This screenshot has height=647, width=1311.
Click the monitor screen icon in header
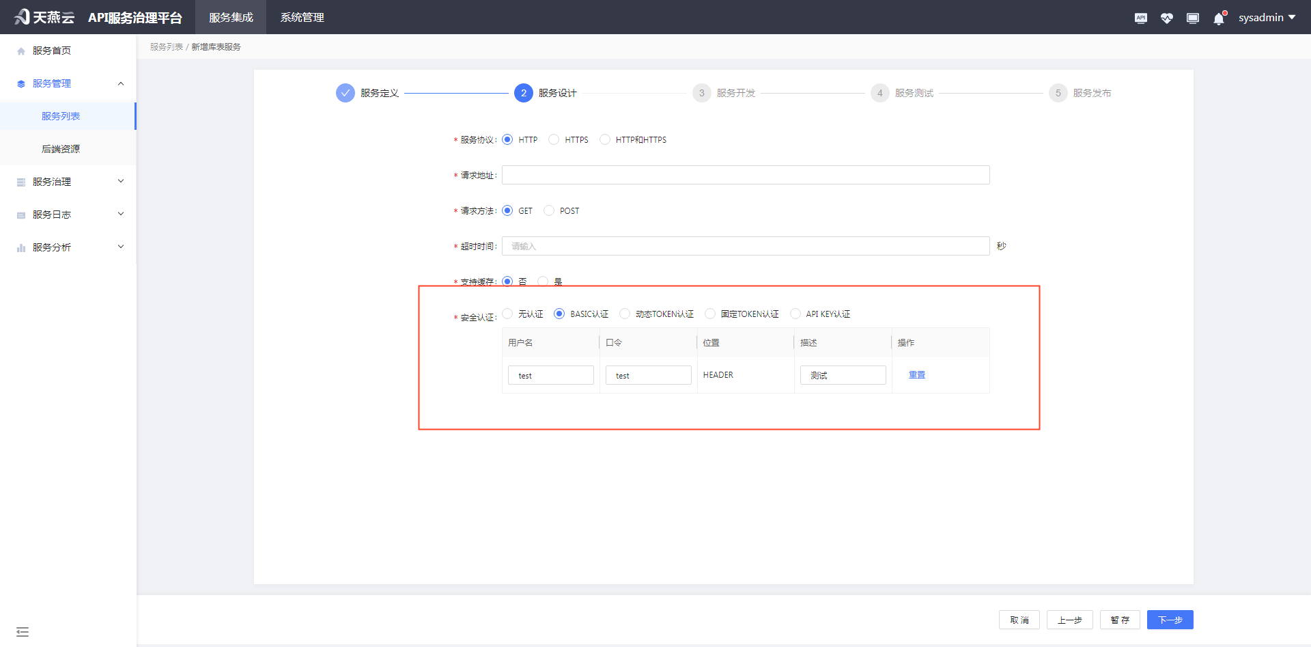(1192, 18)
